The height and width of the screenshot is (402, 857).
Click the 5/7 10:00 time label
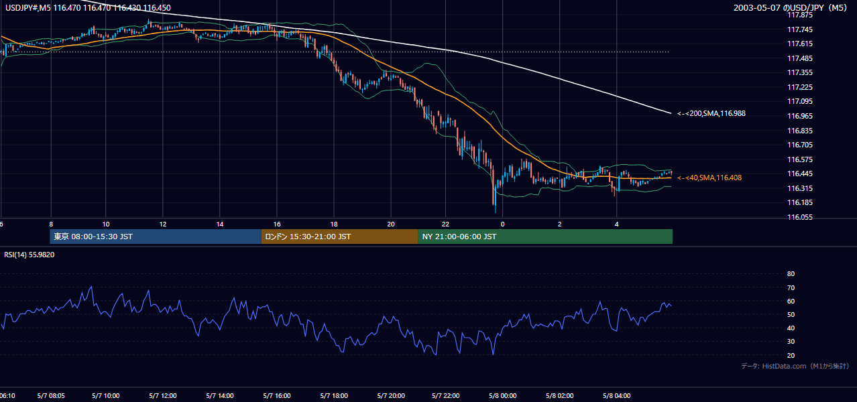106,396
